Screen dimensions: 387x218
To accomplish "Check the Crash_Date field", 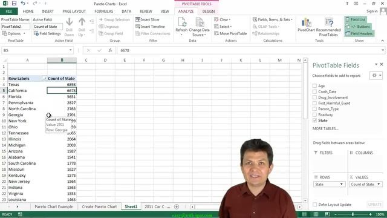I will coord(314,91).
